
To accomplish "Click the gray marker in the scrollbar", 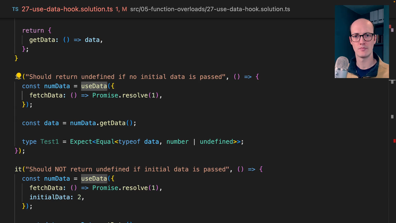I will tap(392, 117).
